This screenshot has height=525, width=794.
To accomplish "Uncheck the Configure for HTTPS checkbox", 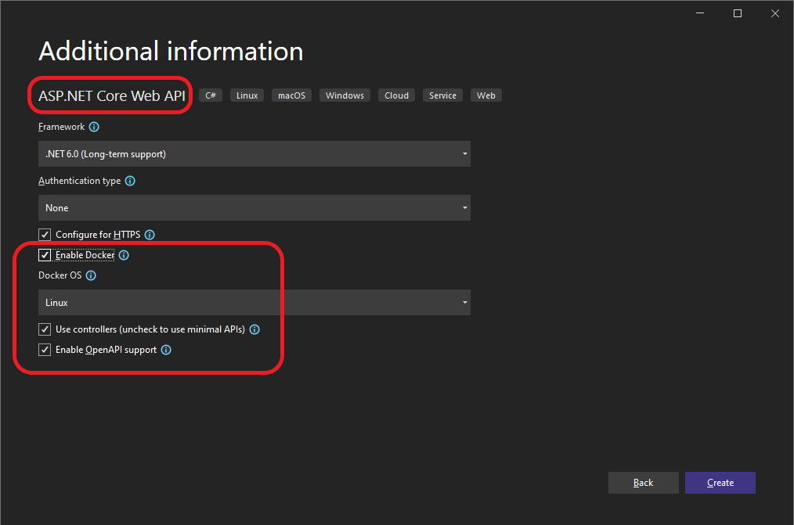I will click(x=45, y=234).
